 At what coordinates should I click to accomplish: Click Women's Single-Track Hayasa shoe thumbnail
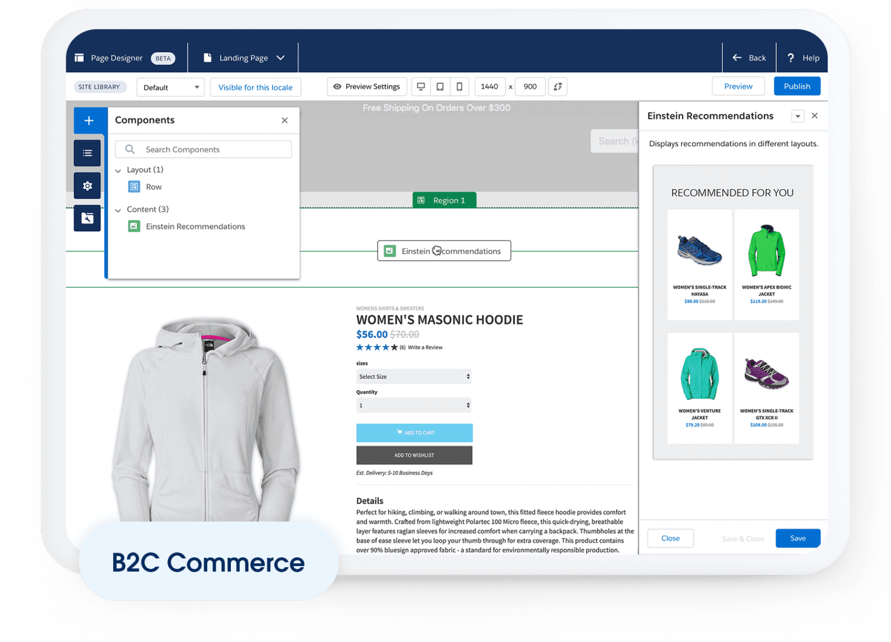coord(700,250)
